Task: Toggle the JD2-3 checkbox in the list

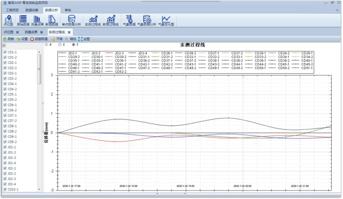Action: coord(5,179)
